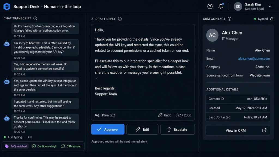Click the 10:29 AM timestamp

19,132
